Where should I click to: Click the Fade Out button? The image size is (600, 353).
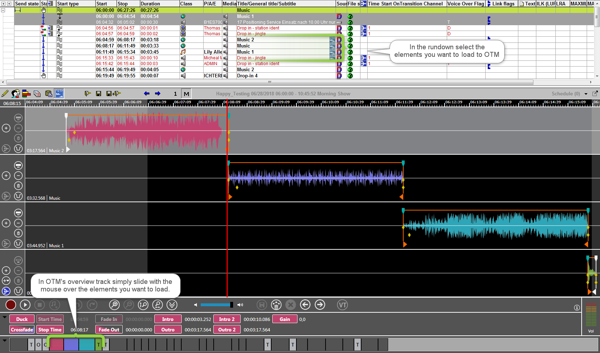109,330
